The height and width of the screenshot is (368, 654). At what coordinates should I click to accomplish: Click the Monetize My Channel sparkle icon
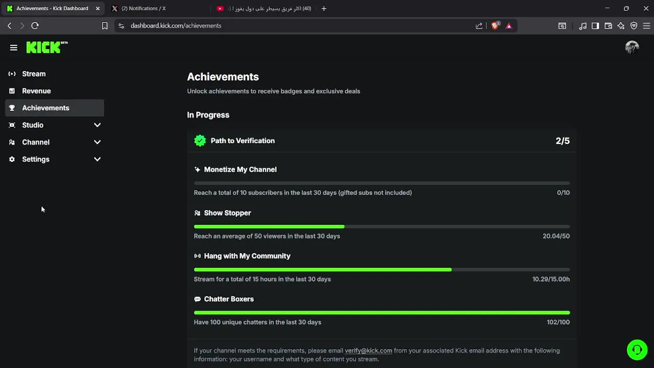tap(197, 170)
